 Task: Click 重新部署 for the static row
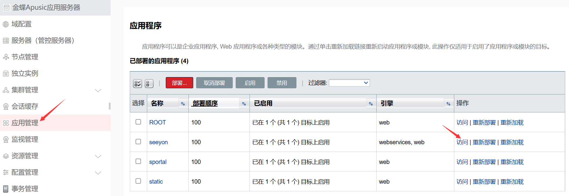484,182
